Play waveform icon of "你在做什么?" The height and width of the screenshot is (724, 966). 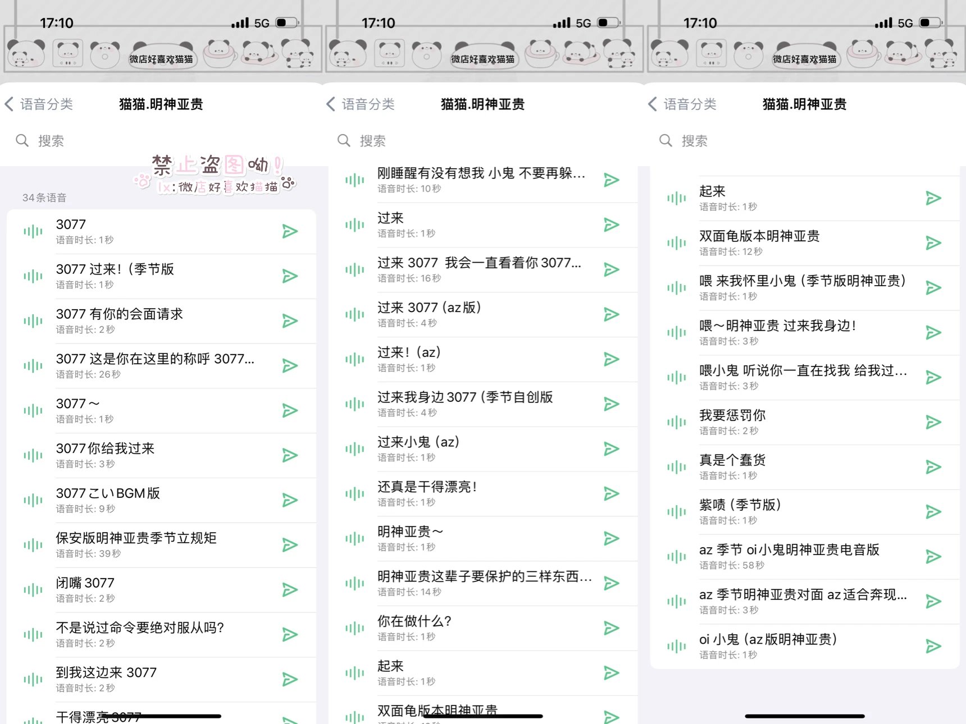[355, 628]
